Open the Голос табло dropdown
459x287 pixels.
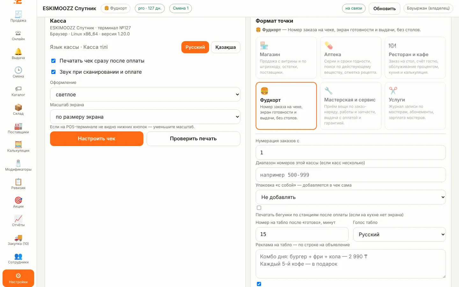(399, 234)
